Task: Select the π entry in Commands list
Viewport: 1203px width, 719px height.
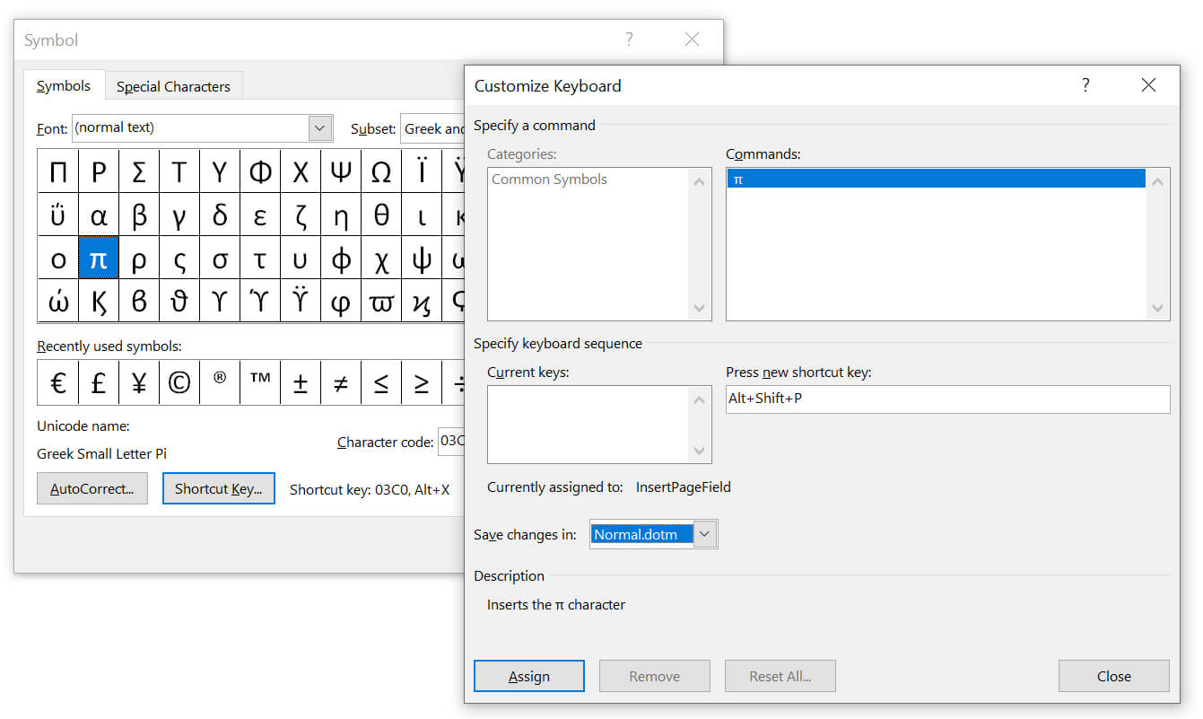Action: pos(935,180)
